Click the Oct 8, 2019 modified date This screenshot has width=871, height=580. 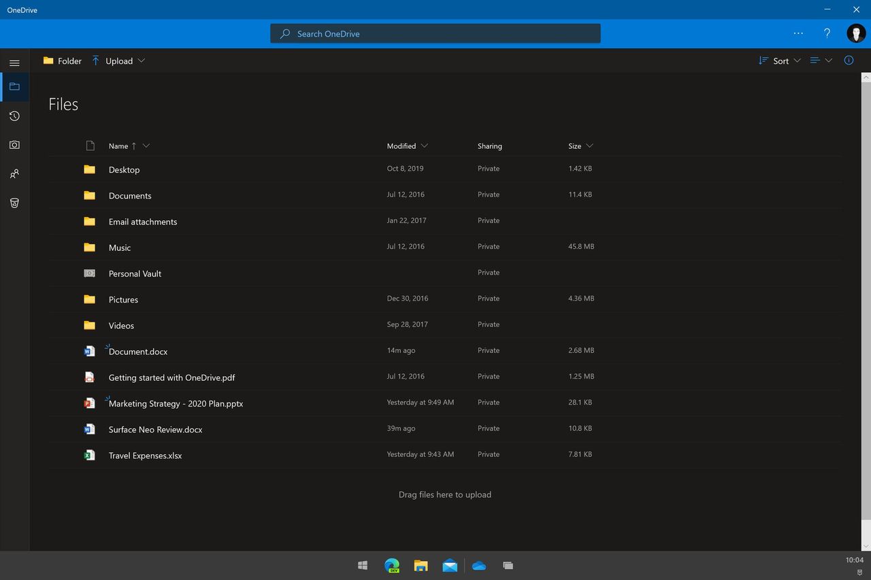405,169
